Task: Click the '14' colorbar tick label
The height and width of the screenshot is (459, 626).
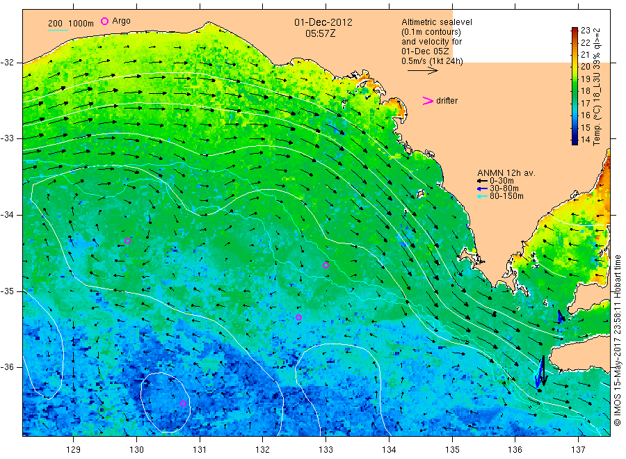Action: coord(585,140)
